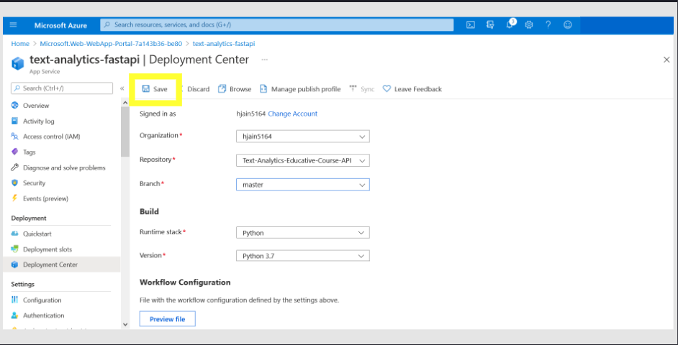The width and height of the screenshot is (678, 345).
Task: Click the sidebar scroll down arrow
Action: pos(125,324)
